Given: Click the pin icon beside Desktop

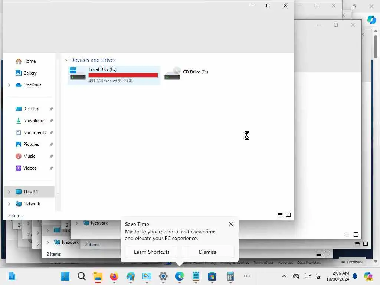Looking at the screenshot, I should [51, 109].
